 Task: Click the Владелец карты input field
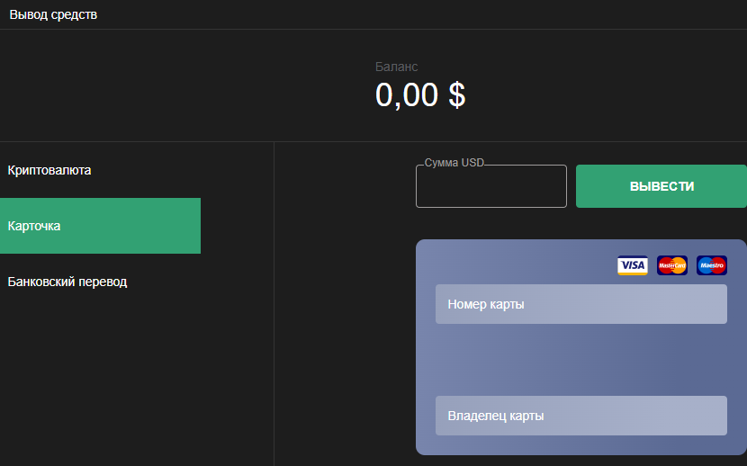pyautogui.click(x=581, y=416)
